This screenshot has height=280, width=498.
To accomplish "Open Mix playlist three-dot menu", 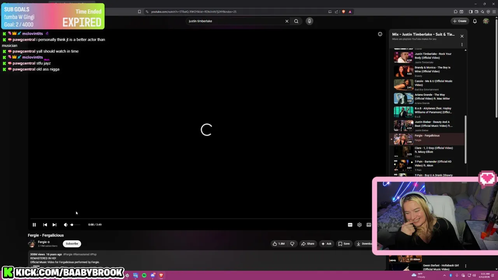I will click(x=462, y=44).
